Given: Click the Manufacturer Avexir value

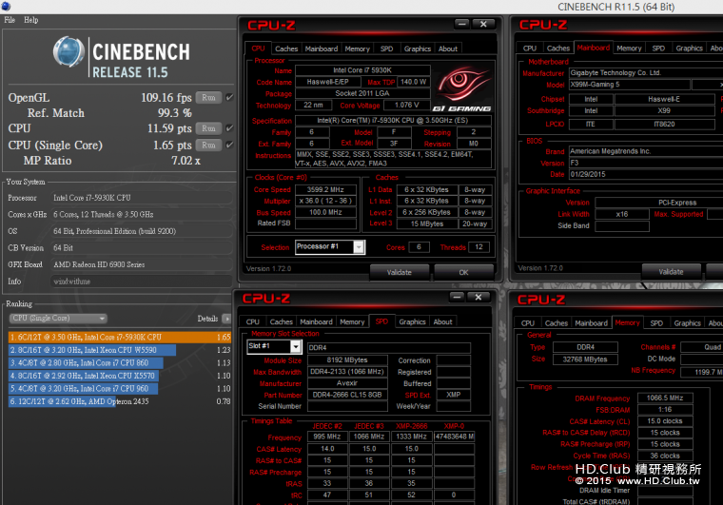Looking at the screenshot, I should pos(347,383).
